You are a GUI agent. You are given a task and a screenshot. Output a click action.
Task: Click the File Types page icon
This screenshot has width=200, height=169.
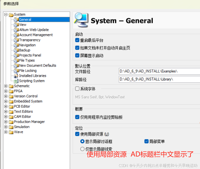(16, 61)
